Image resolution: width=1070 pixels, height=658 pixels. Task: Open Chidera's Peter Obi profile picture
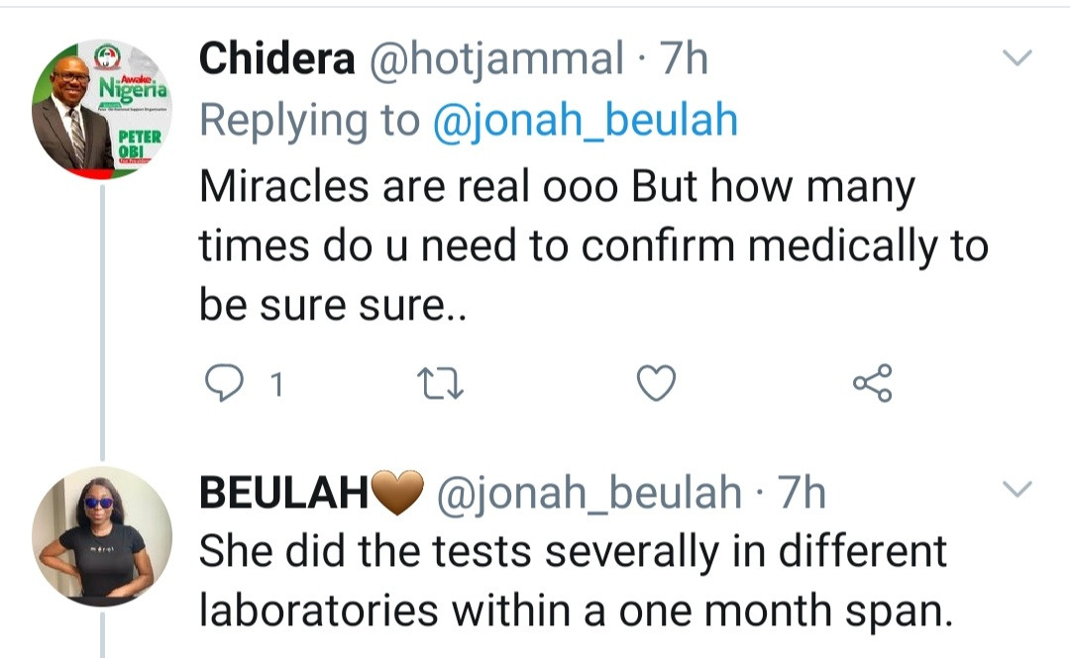coord(101,109)
